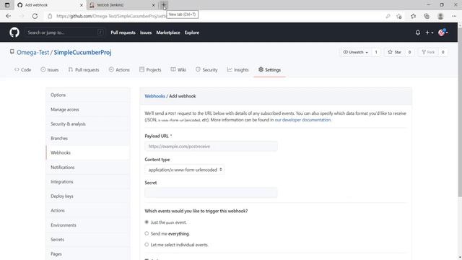The height and width of the screenshot is (260, 462).
Task: Open repository Issues tab
Action: [50, 70]
